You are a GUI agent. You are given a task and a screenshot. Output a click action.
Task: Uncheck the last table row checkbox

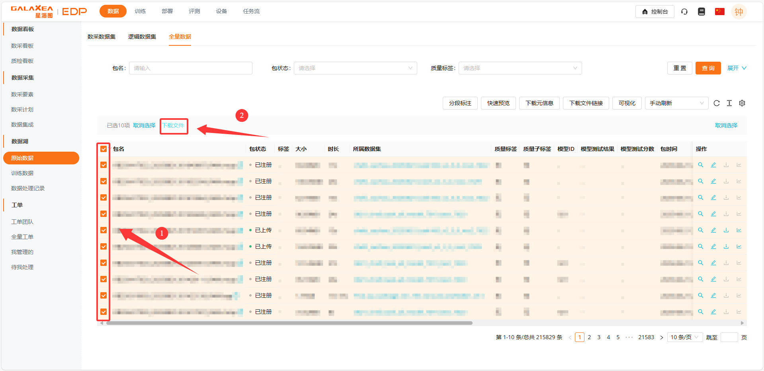(104, 312)
